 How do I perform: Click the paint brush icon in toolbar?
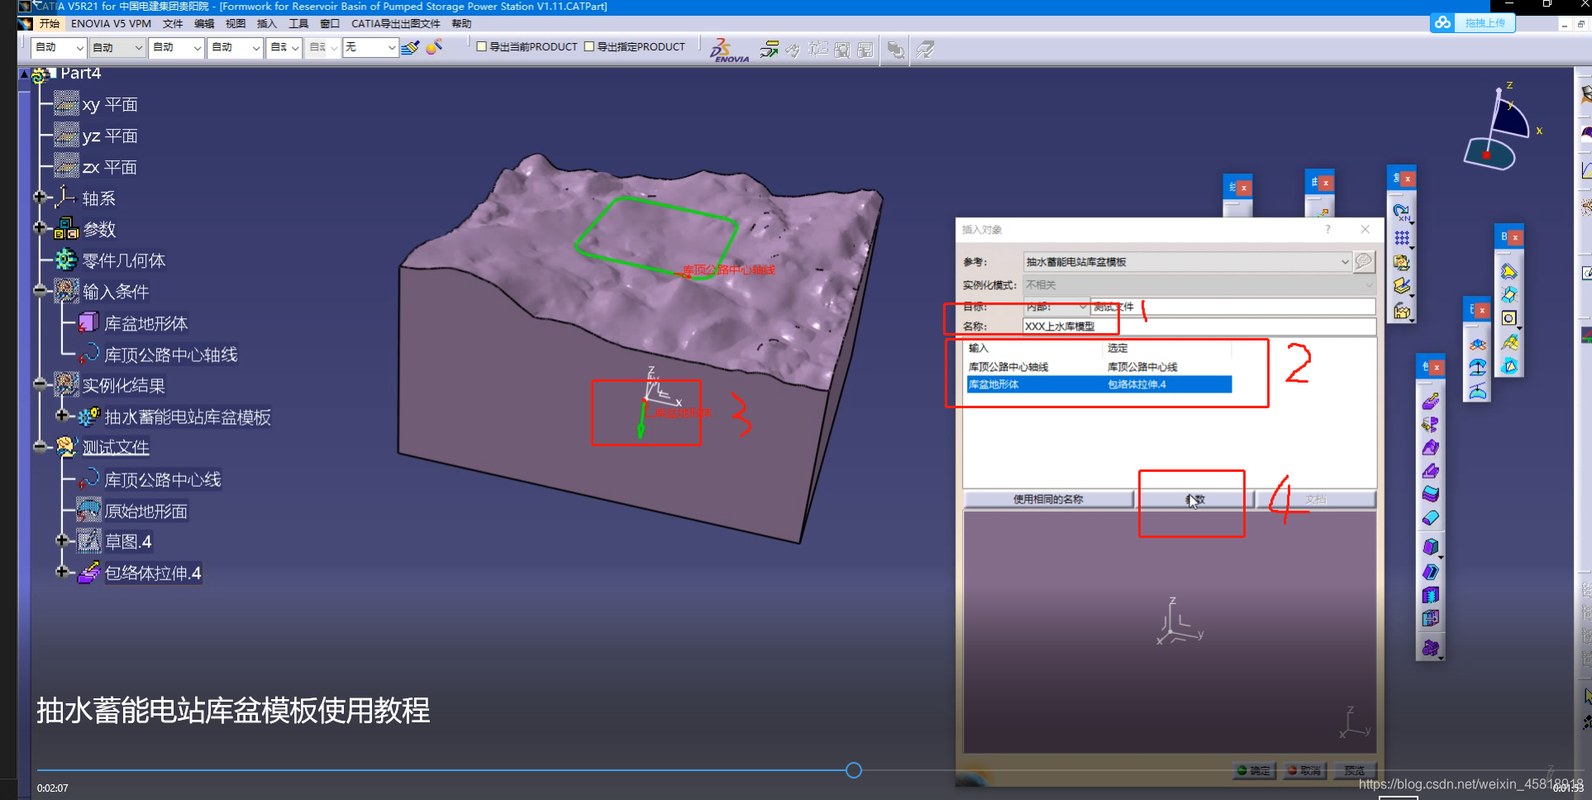click(410, 48)
